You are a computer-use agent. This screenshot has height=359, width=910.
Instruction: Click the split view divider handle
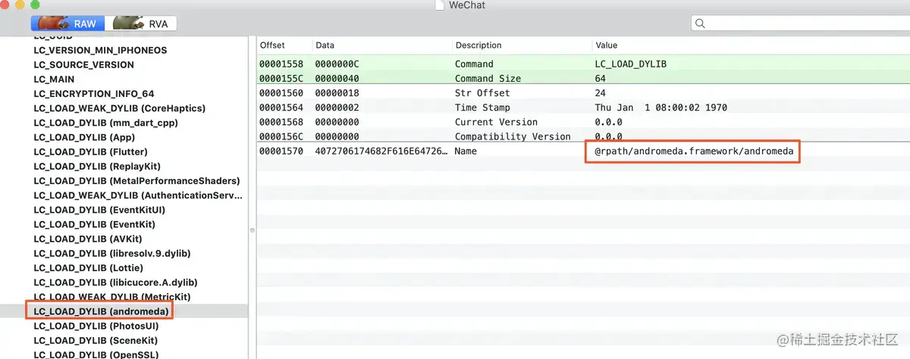tap(253, 230)
